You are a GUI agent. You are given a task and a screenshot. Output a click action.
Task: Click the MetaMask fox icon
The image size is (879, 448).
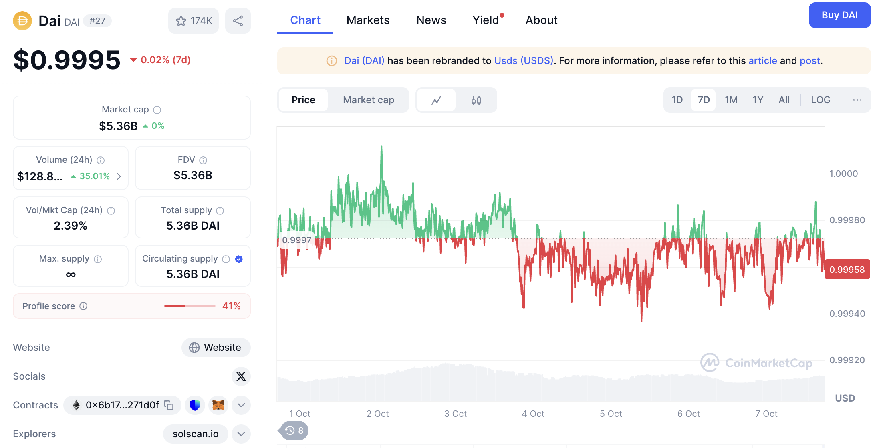(x=218, y=405)
